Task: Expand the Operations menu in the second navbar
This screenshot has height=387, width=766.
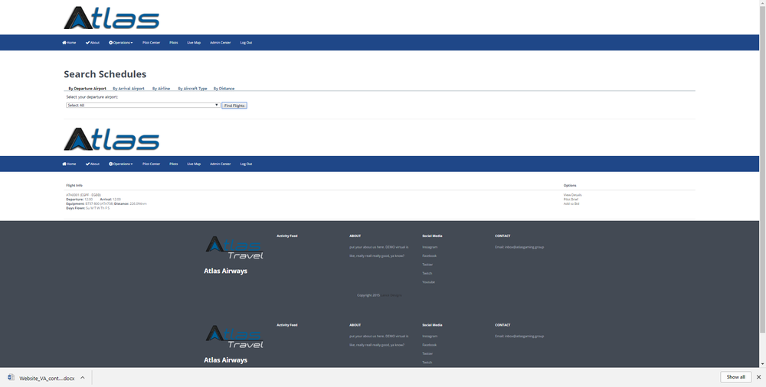Action: pyautogui.click(x=121, y=164)
